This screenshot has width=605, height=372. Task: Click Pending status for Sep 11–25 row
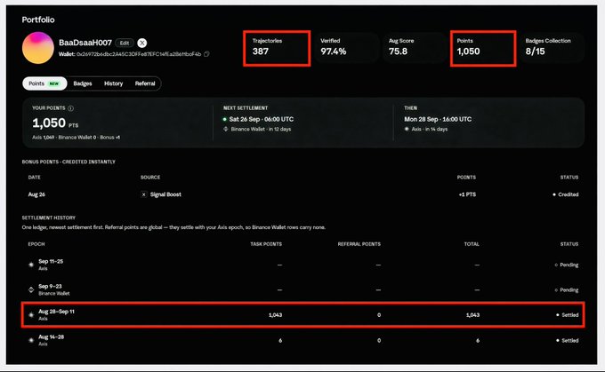click(567, 265)
